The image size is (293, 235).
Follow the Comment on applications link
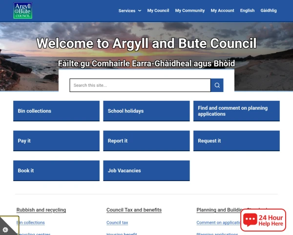click(x=219, y=223)
